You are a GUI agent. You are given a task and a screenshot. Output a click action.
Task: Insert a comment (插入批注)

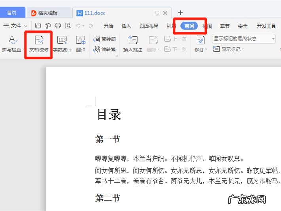point(133,44)
